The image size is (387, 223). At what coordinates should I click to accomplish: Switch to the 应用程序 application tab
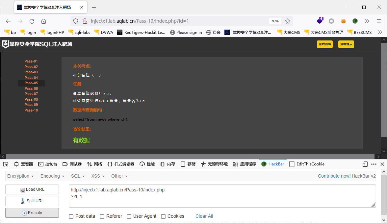[x=245, y=164]
